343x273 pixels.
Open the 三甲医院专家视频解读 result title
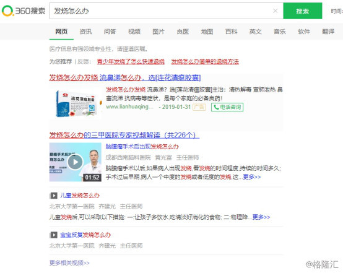coord(124,135)
